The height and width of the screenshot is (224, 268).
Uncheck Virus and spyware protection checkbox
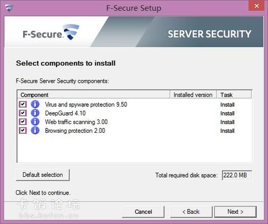tap(23, 104)
